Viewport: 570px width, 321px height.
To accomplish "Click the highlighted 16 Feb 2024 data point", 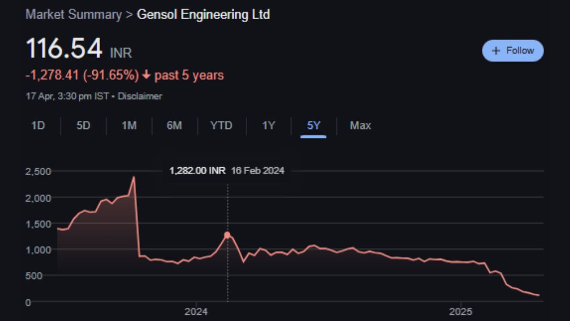I will (227, 235).
